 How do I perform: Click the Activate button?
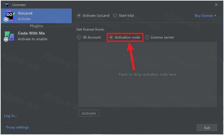tap(89, 113)
